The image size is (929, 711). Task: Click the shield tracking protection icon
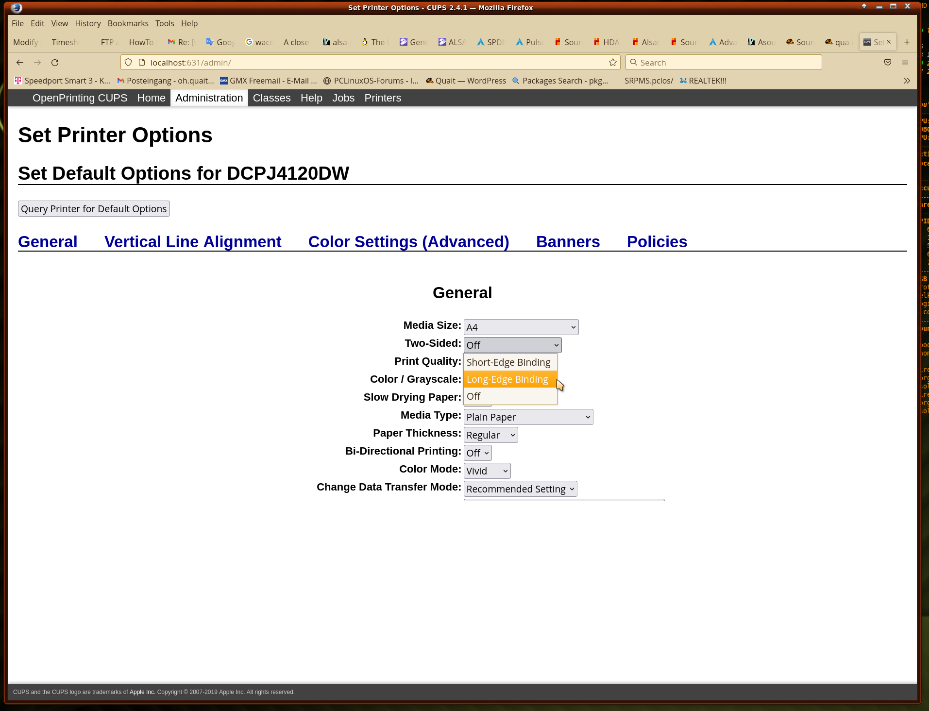click(x=128, y=63)
